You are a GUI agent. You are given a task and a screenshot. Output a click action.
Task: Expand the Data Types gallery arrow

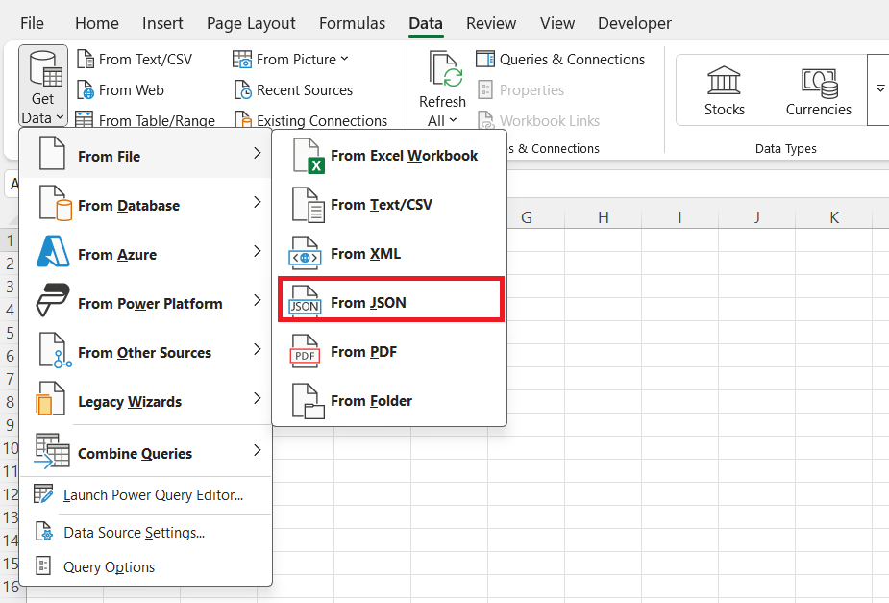(879, 89)
